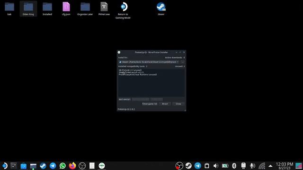The image size is (303, 170).
Task: Click the microphone tray indicator
Action: point(252,166)
